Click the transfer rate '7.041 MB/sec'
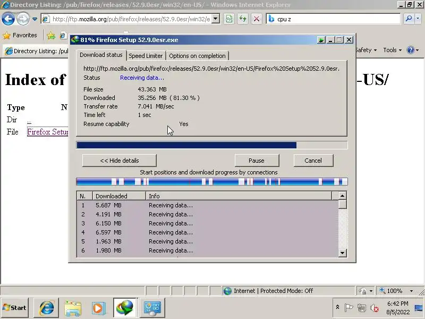This screenshot has width=425, height=319. click(156, 107)
